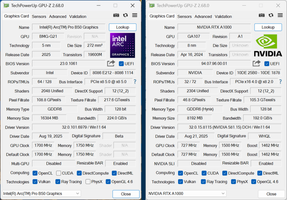Toggle the PhysX checkbox in NVIDIA window

(234, 182)
